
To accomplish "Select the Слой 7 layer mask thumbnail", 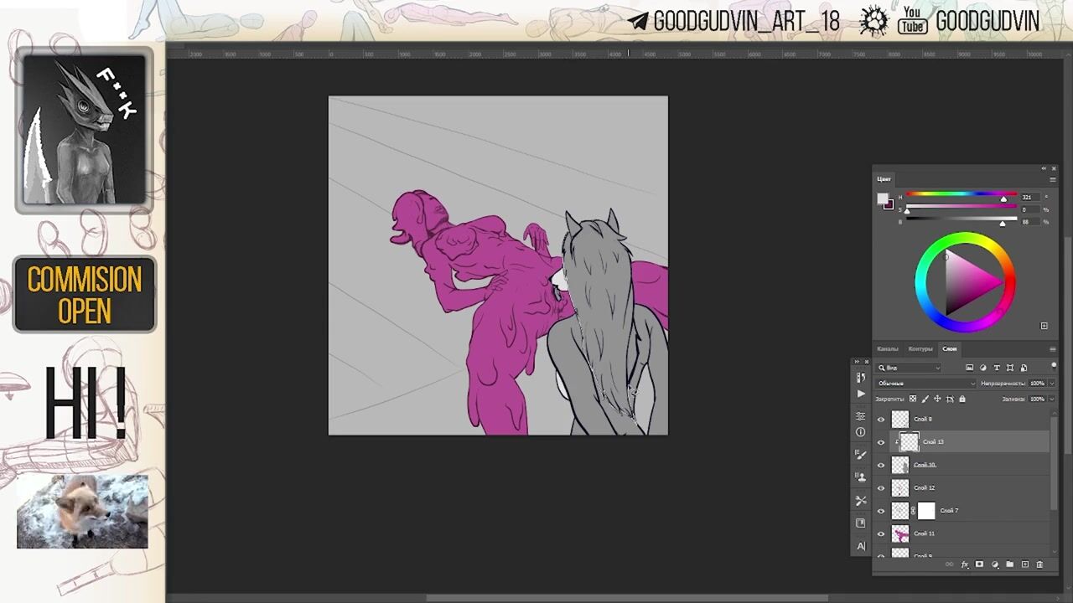I will point(926,511).
